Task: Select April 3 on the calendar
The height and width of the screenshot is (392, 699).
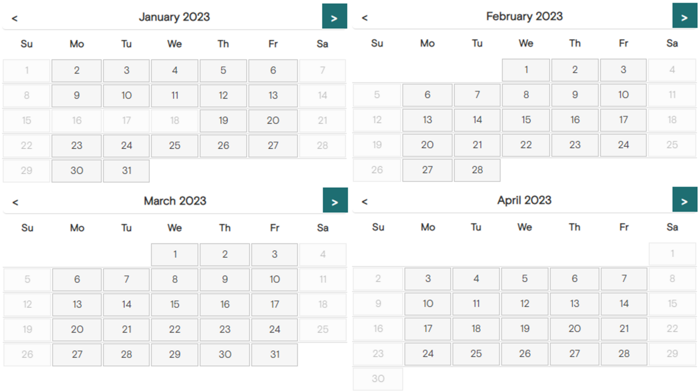Action: (x=427, y=279)
